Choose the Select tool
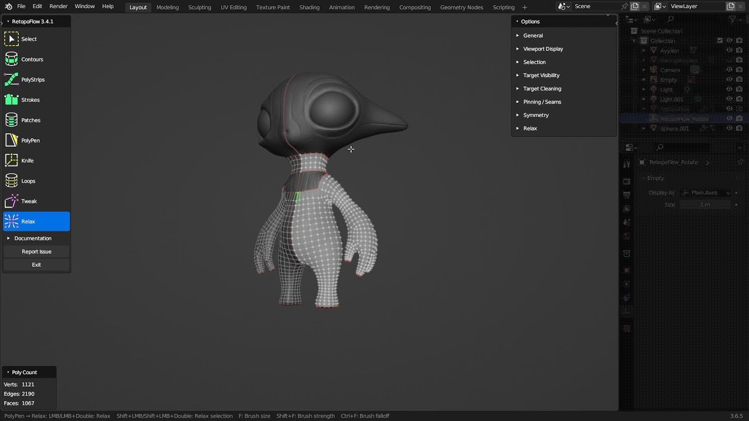Image resolution: width=749 pixels, height=421 pixels. (36, 39)
